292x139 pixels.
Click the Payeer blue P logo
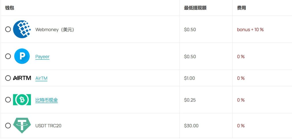point(22,57)
